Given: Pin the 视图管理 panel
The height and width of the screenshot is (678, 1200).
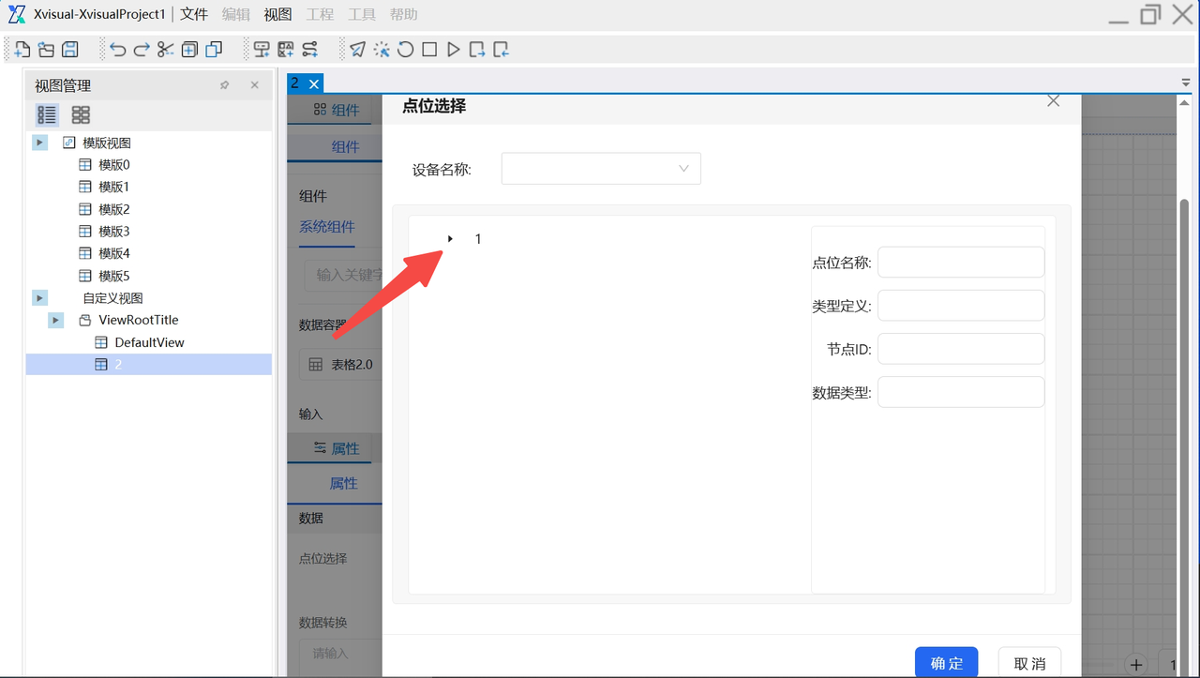Looking at the screenshot, I should tap(225, 85).
